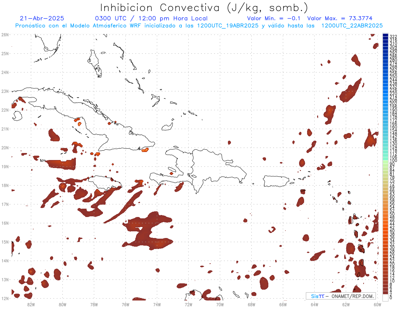Click the "Valor Min. = -0.1" text
This screenshot has height=309, width=401.
(x=274, y=18)
